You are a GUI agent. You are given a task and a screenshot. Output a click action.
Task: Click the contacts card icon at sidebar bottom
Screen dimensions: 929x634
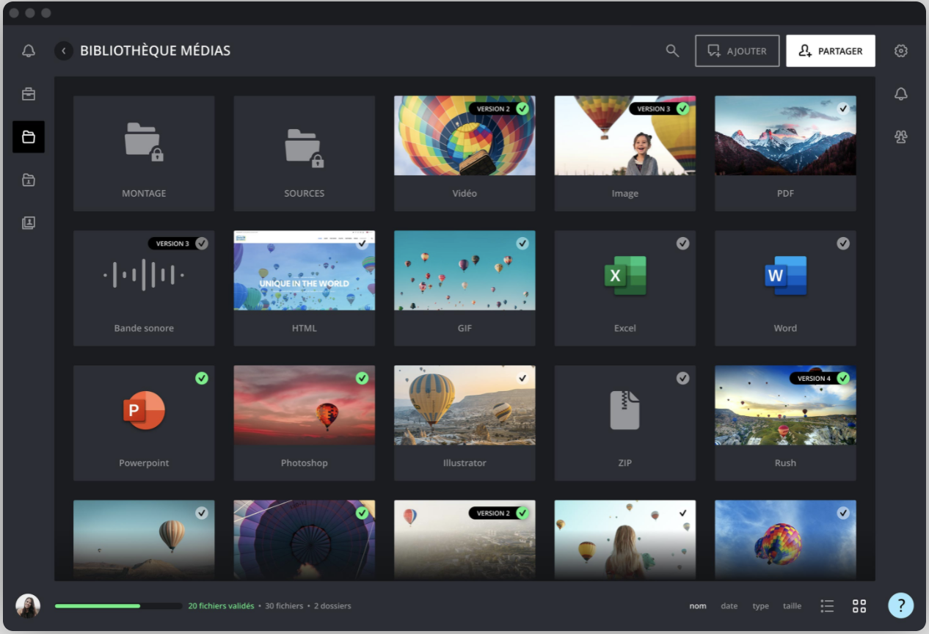29,222
